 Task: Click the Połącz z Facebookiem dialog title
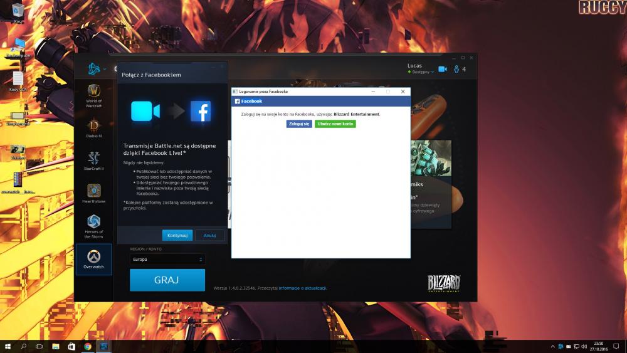click(x=151, y=75)
